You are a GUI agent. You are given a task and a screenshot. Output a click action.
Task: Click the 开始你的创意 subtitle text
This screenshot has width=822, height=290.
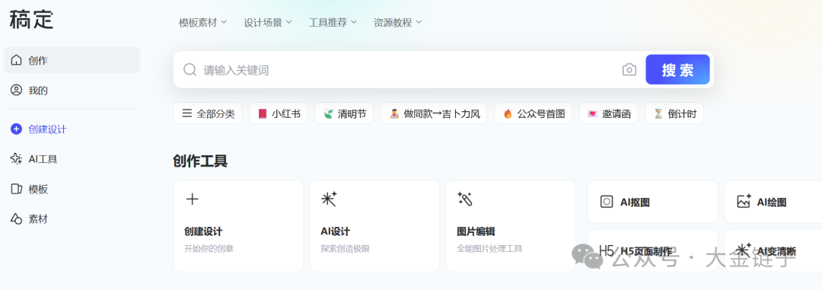pyautogui.click(x=209, y=249)
